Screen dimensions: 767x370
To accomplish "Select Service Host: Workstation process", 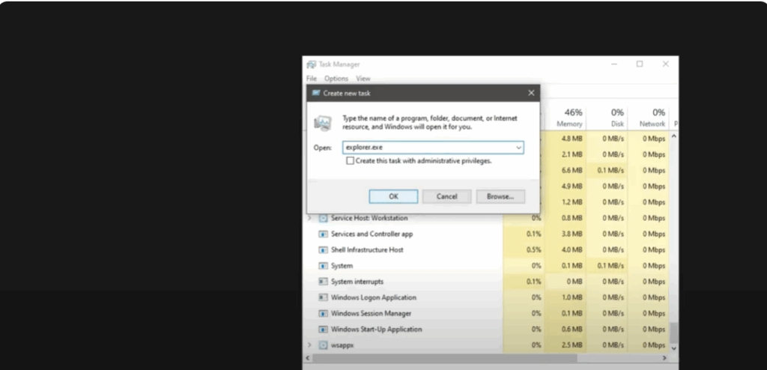I will [x=369, y=218].
